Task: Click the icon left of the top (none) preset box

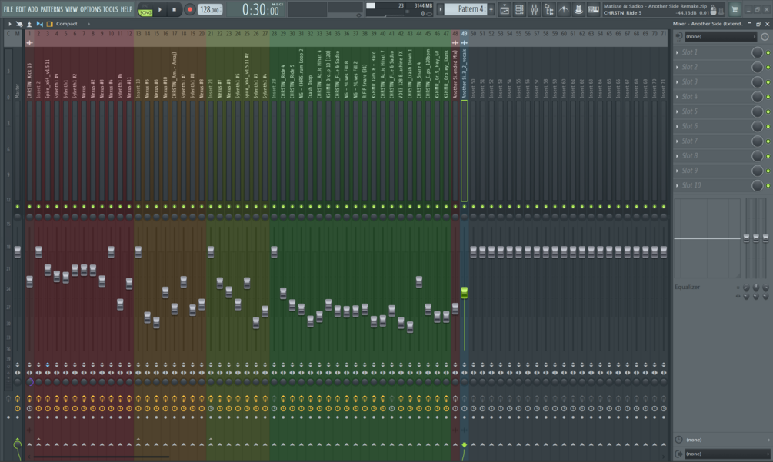Action: click(x=679, y=36)
